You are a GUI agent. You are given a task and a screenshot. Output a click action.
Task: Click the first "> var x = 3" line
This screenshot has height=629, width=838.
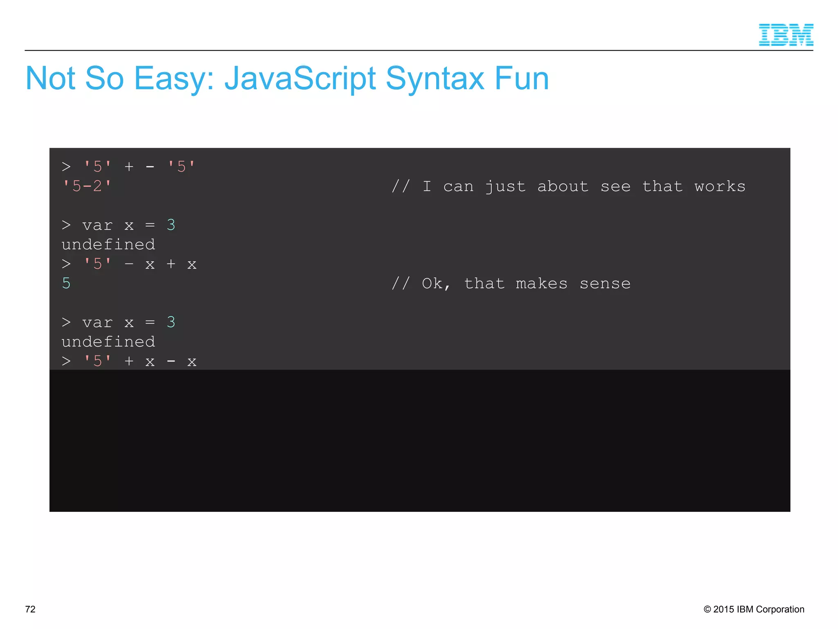(x=118, y=225)
